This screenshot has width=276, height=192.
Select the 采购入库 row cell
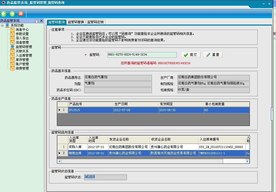(78, 147)
